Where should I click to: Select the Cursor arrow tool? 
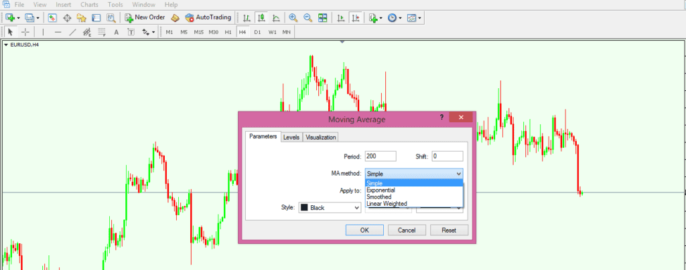pyautogui.click(x=11, y=32)
